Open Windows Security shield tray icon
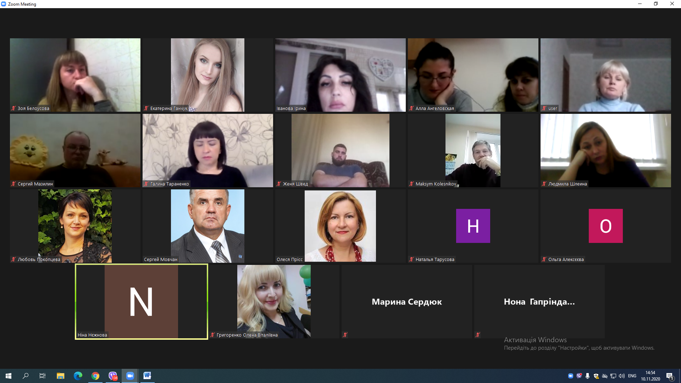 (596, 376)
